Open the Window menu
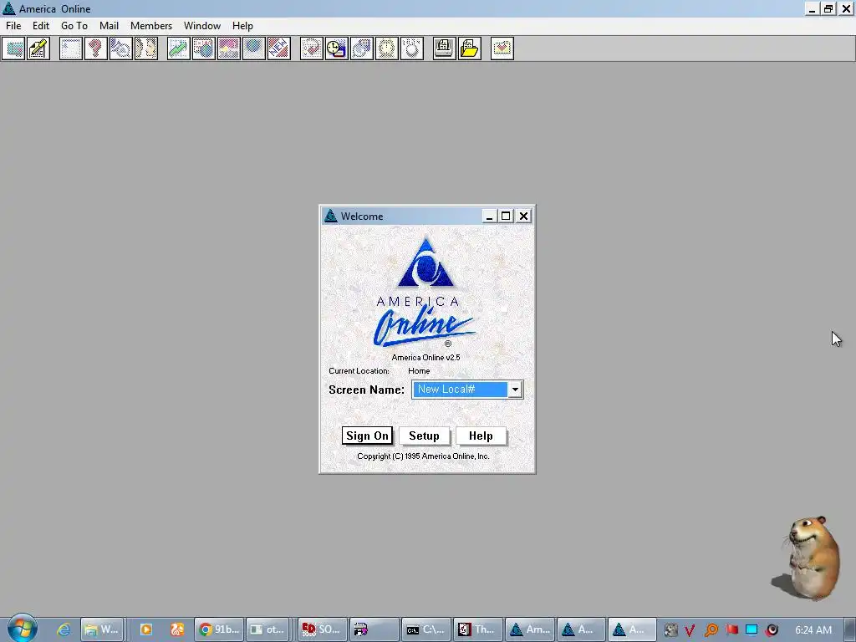 [x=202, y=26]
